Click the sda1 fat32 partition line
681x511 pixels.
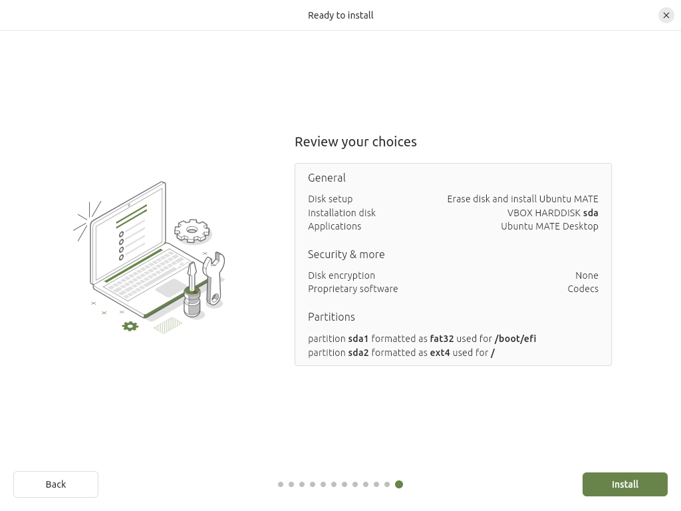point(422,339)
